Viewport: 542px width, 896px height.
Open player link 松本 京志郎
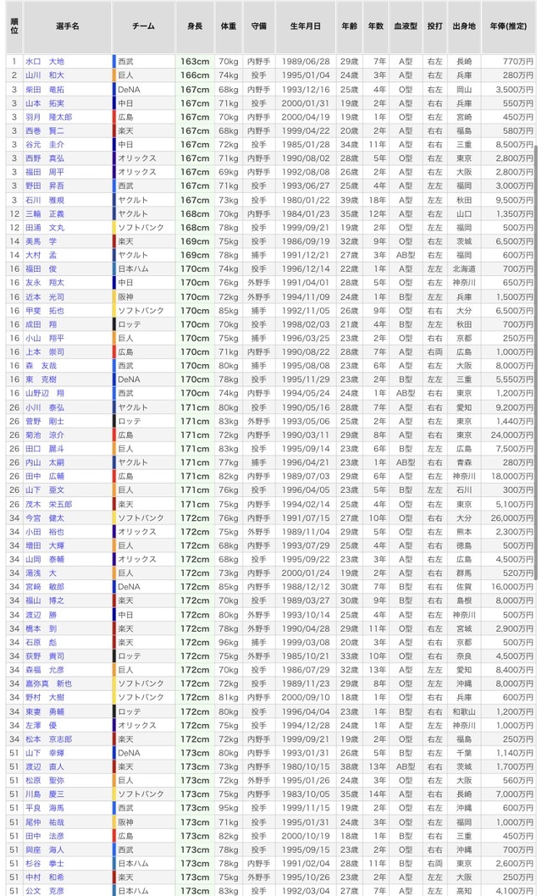(48, 738)
